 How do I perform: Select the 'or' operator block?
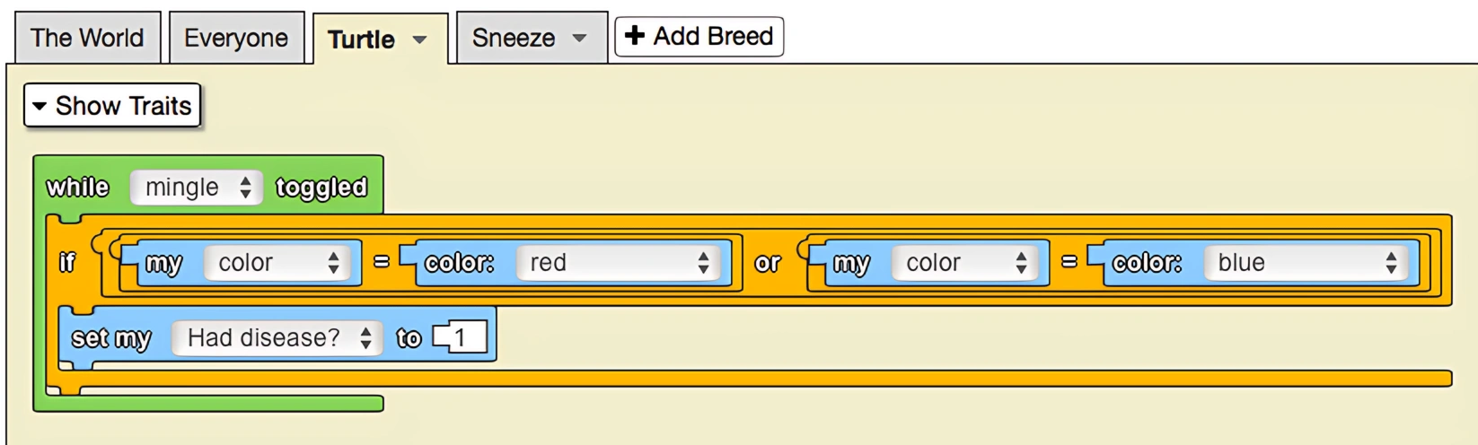pyautogui.click(x=768, y=263)
